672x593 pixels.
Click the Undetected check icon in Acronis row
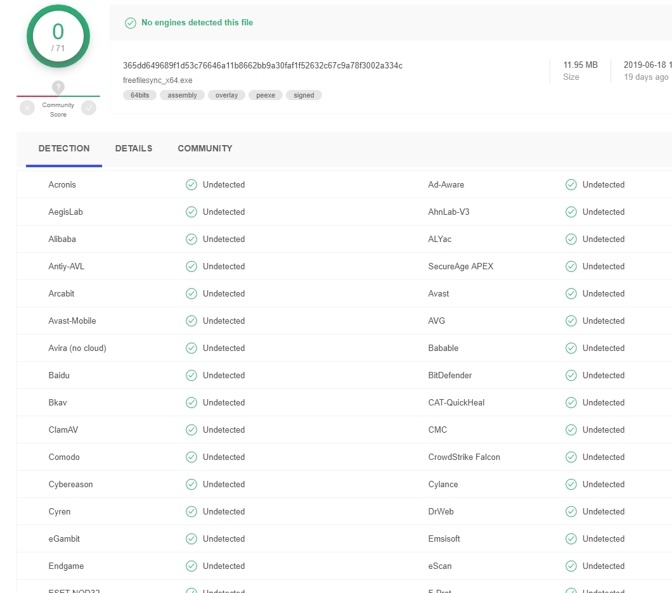(191, 184)
